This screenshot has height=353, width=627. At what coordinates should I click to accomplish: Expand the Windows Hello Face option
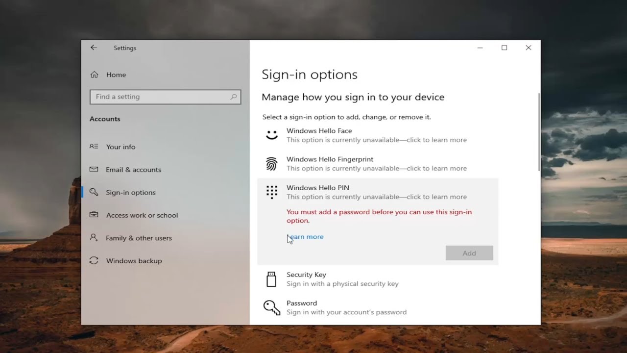(x=378, y=135)
